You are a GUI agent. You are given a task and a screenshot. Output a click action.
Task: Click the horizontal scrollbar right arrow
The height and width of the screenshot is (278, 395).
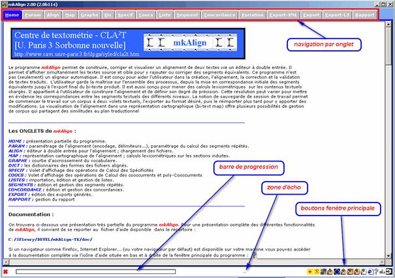click(382, 262)
